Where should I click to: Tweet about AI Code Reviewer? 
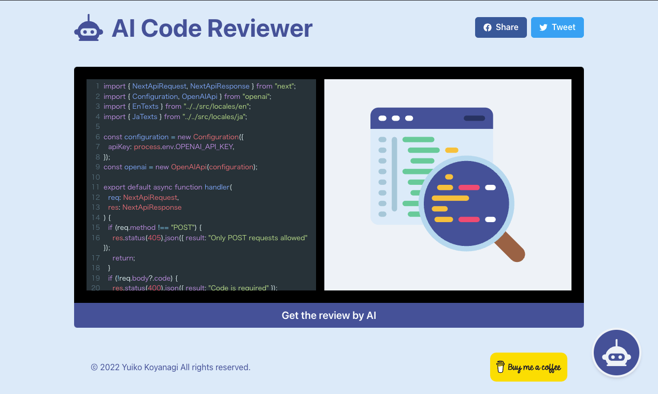pos(557,27)
